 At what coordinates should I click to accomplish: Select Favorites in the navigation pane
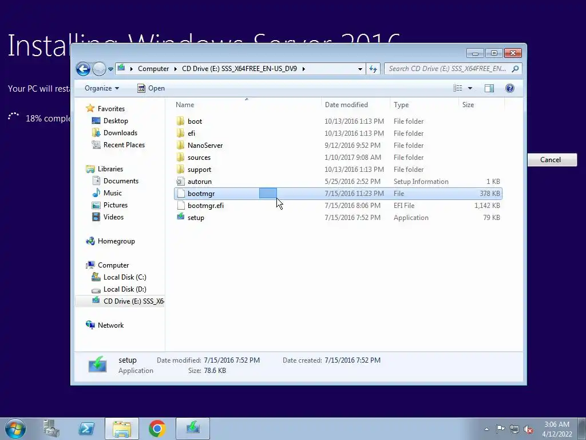point(111,108)
